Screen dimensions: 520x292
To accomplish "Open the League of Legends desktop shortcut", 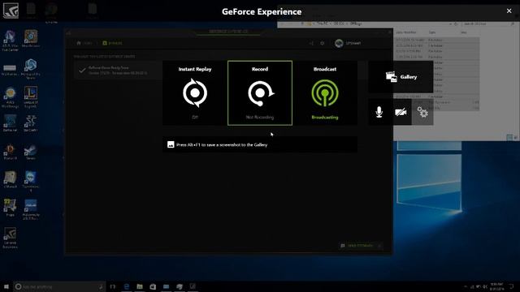I will 31,97.
